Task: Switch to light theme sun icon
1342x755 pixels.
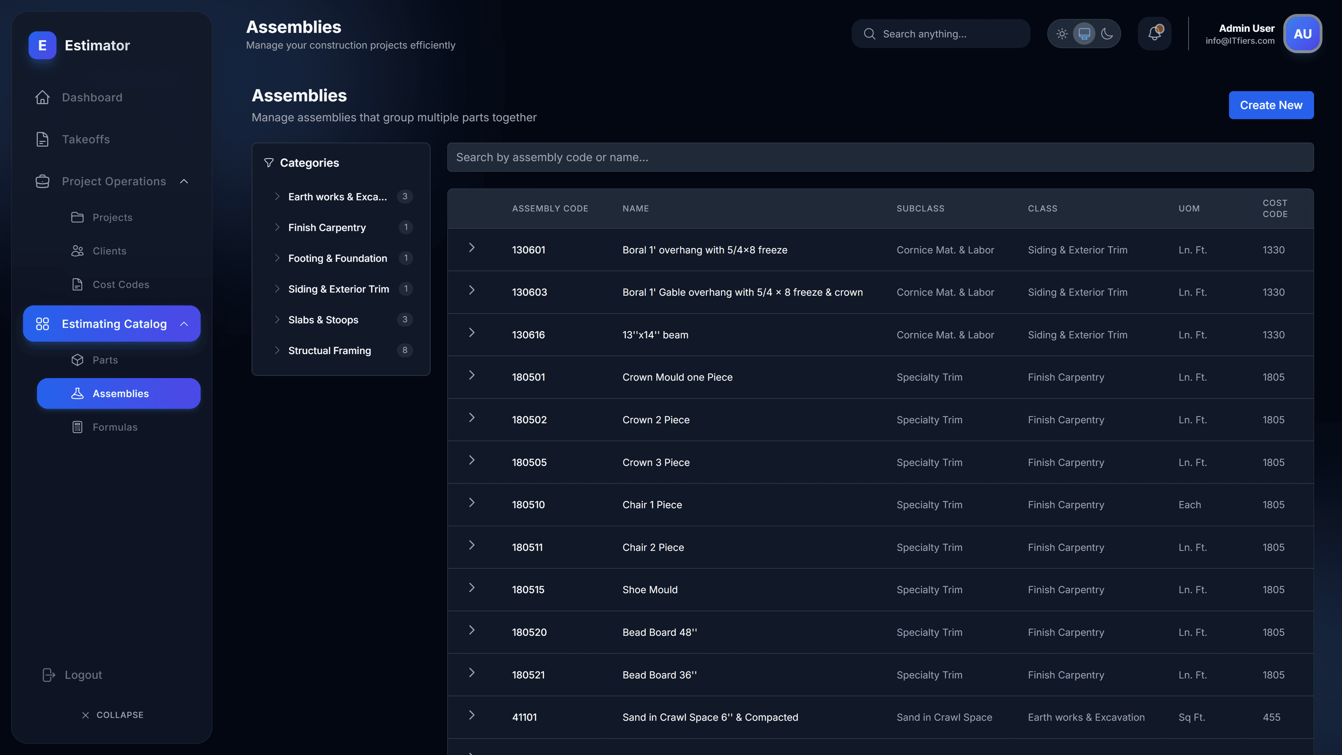Action: coord(1062,34)
